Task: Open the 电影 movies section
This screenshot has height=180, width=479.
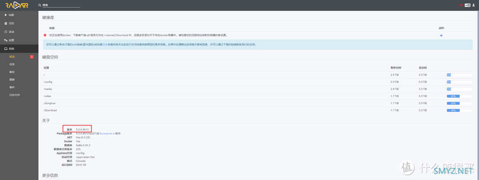Action: coord(19,14)
